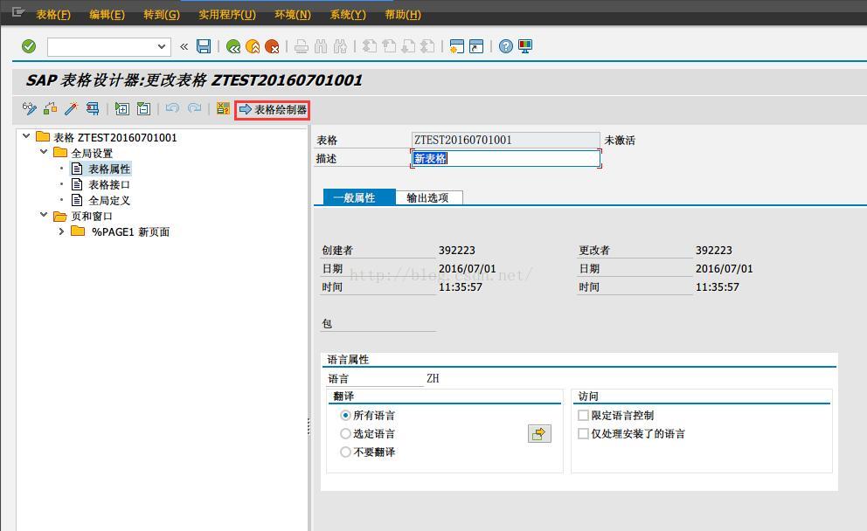The height and width of the screenshot is (531, 867).
Task: Click the Find Next binoculars icon
Action: point(340,46)
